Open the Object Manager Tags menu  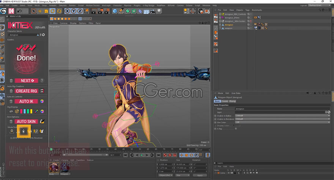pos(247,10)
